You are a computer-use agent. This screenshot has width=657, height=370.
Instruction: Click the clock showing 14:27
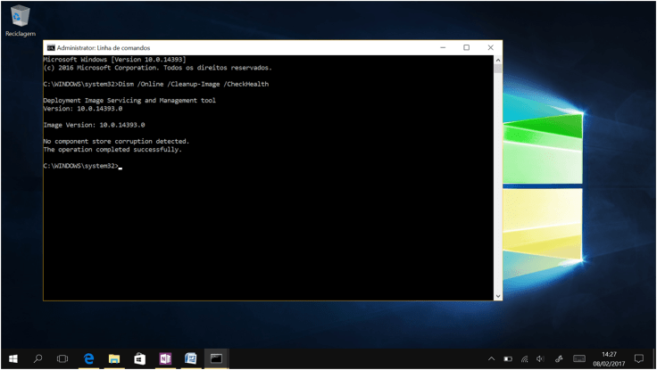pyautogui.click(x=609, y=358)
